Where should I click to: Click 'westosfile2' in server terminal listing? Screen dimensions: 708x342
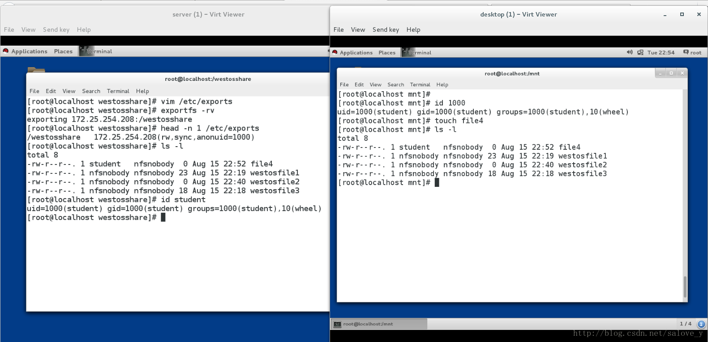(275, 182)
